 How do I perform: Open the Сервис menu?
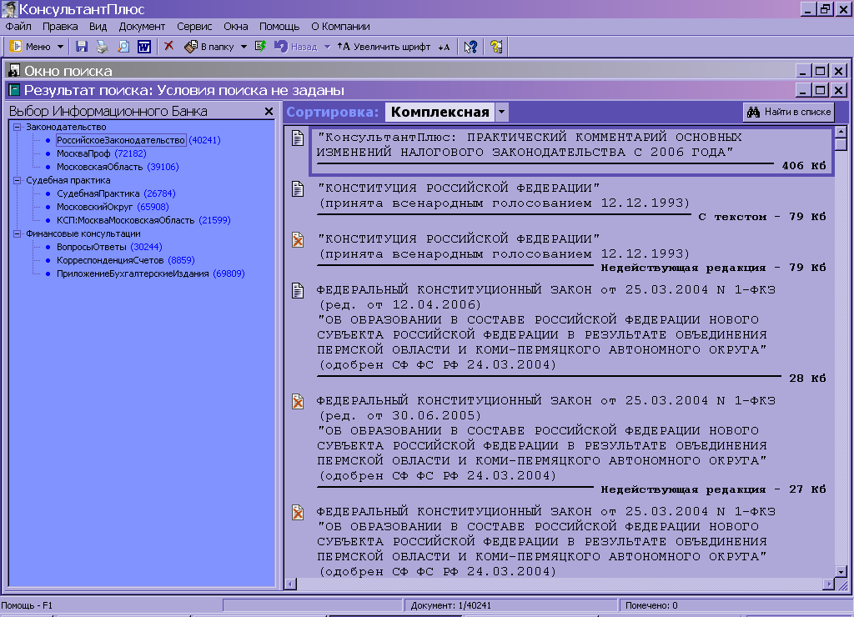point(194,27)
